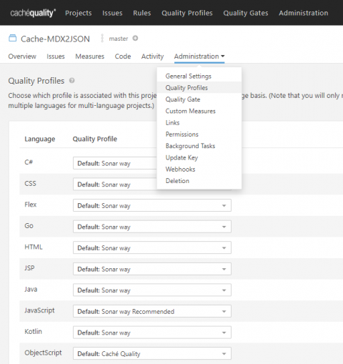The width and height of the screenshot is (343, 364).
Task: Select Update Key from the menu
Action: pos(199,157)
